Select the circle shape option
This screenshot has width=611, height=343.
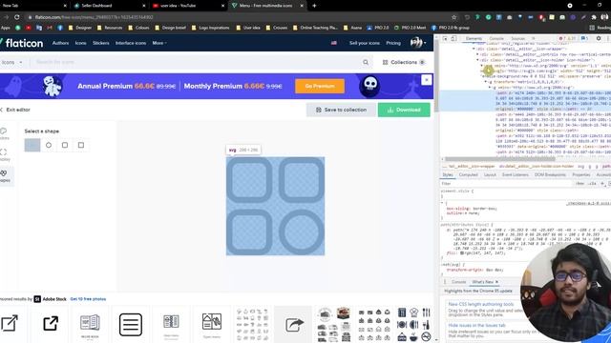coord(49,145)
